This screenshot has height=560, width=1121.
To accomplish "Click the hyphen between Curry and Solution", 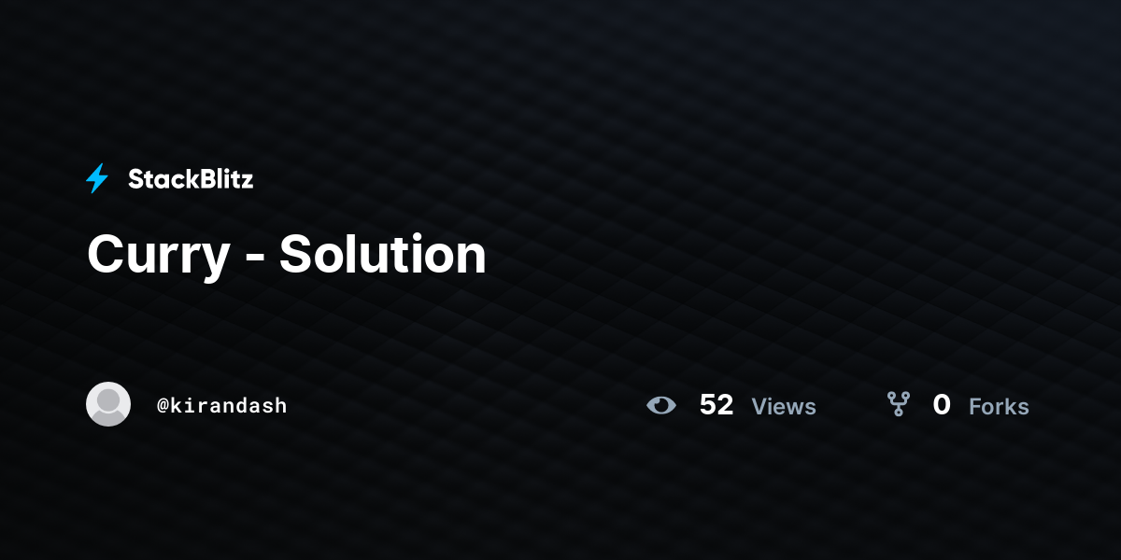I will click(x=253, y=259).
